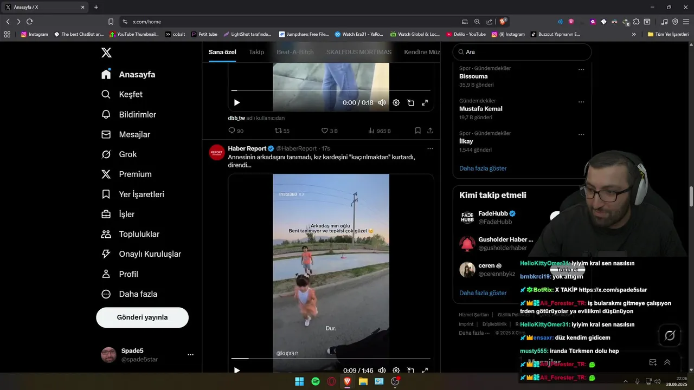Click the Gönderi yayınla button
The width and height of the screenshot is (694, 390).
[x=142, y=317]
